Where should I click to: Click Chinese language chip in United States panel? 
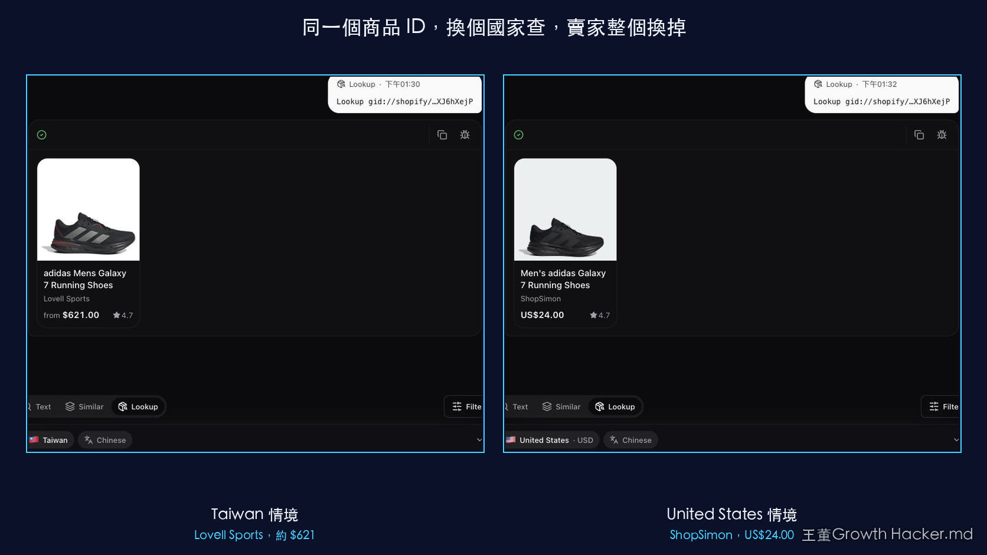tap(630, 440)
